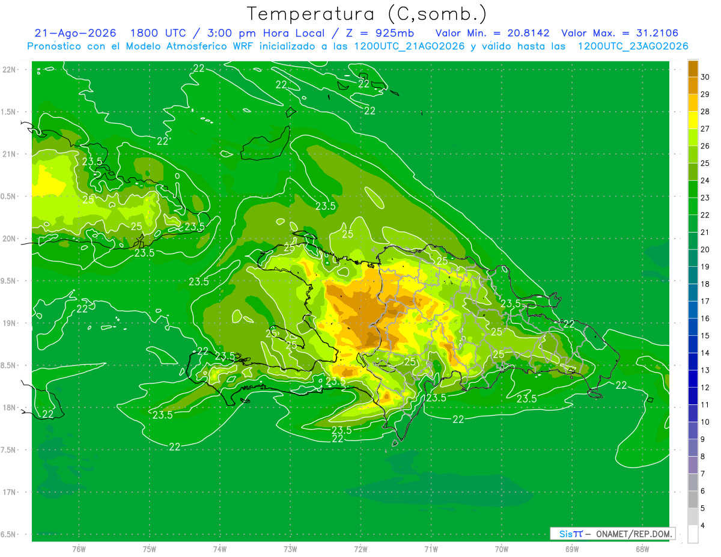Click the colorbar segment between 22 and 23
721x557 pixels.
click(x=693, y=206)
